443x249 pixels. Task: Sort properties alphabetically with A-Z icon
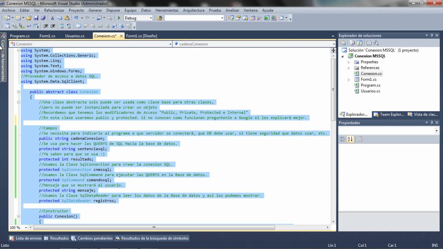[x=350, y=139]
